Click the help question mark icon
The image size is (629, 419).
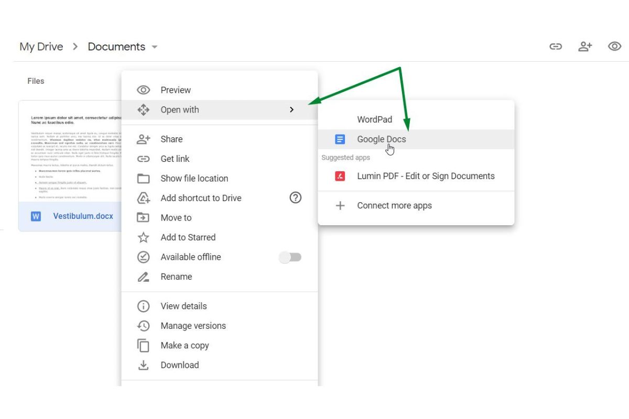point(296,197)
